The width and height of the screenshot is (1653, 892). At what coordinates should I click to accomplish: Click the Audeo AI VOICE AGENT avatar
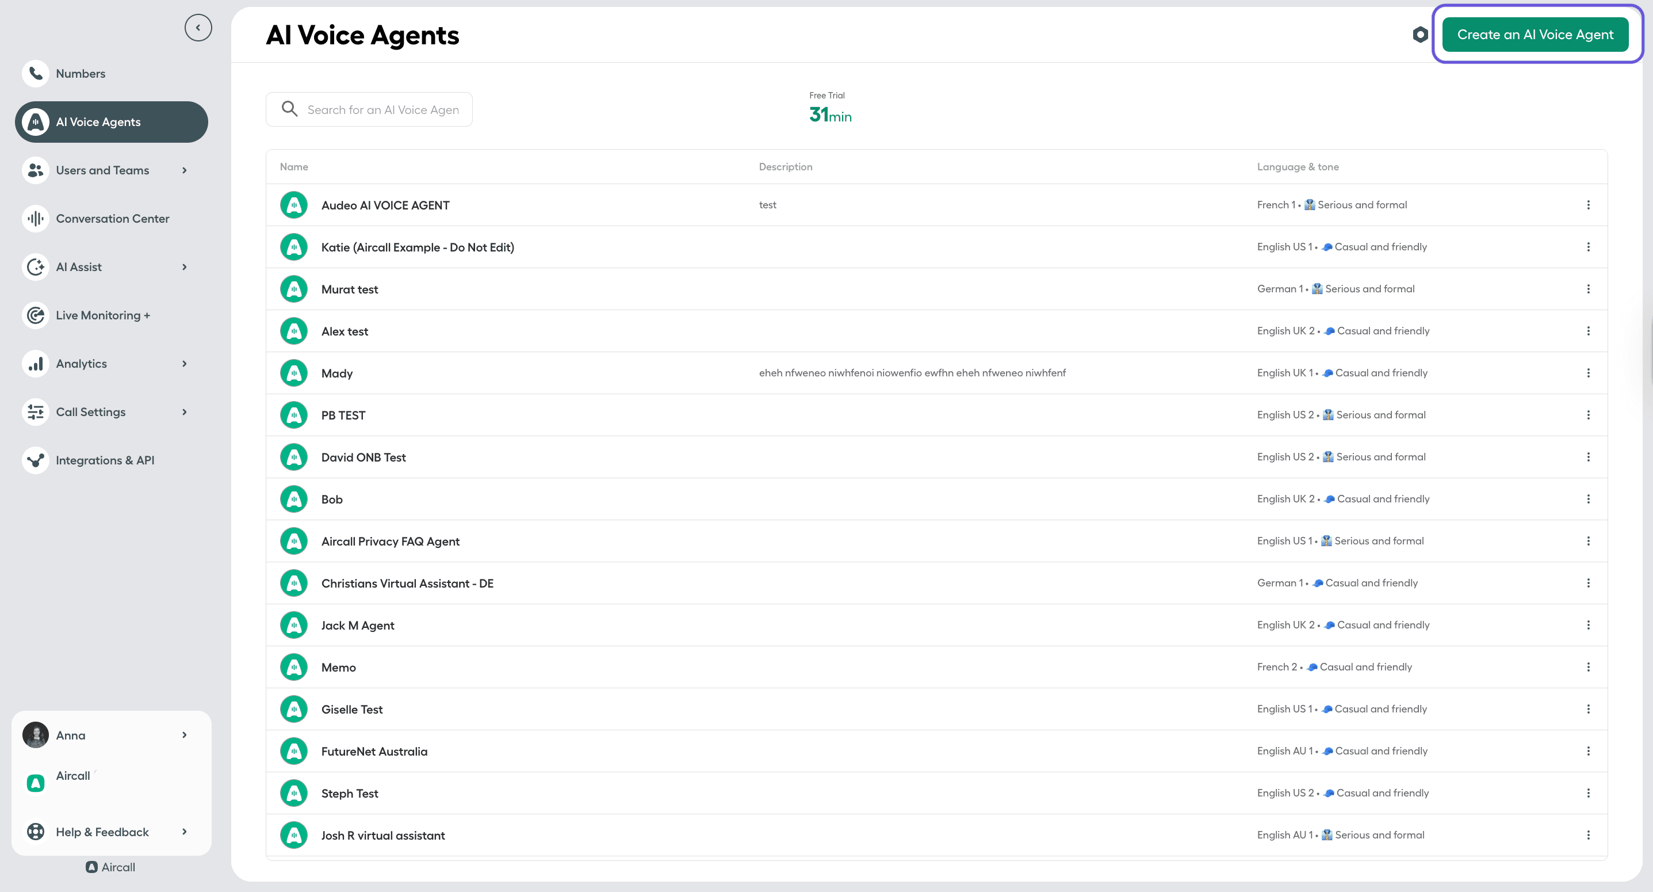pos(293,205)
